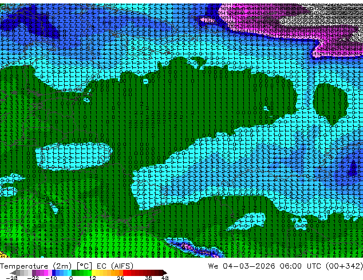Click the dark blue swatch in legend

(x=54, y=273)
